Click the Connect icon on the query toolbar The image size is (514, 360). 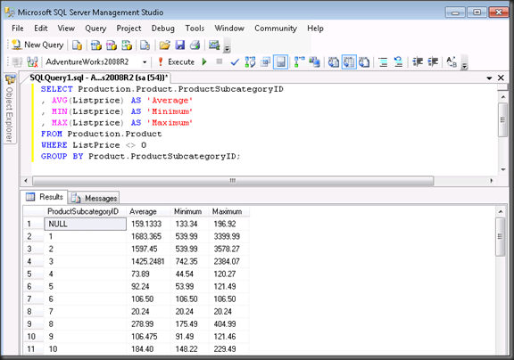click(17, 61)
